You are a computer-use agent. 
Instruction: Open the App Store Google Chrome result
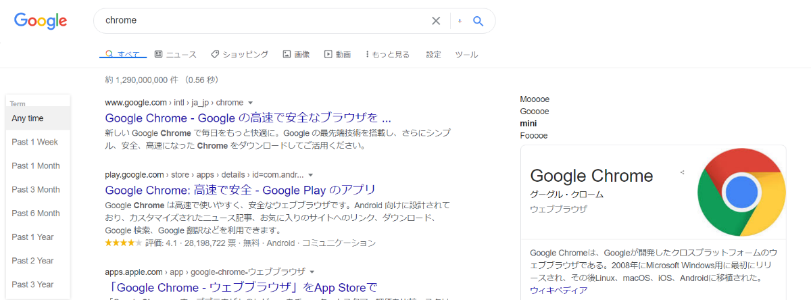pyautogui.click(x=241, y=286)
